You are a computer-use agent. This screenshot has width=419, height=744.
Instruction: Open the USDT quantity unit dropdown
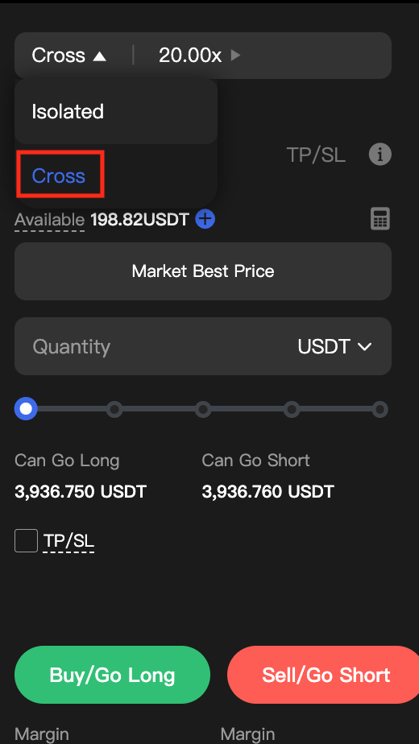pos(334,346)
